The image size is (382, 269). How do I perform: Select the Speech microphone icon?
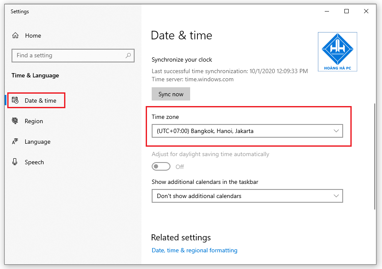(16, 162)
